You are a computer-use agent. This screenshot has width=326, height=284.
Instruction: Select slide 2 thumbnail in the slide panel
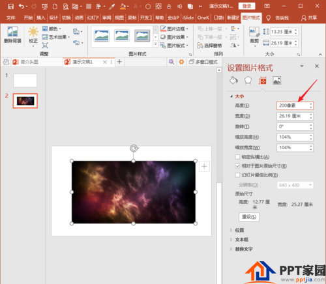(25, 101)
